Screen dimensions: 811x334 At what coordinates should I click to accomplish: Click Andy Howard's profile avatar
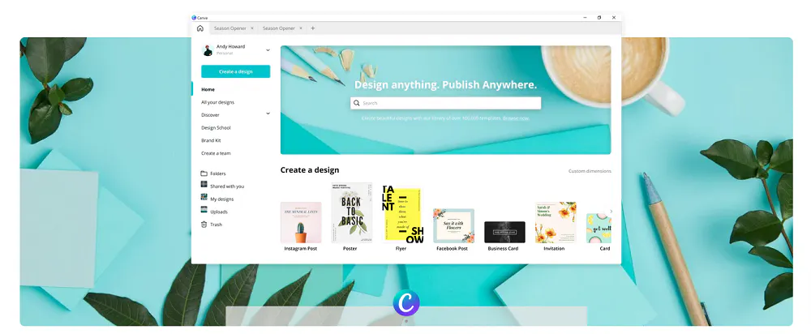(208, 50)
